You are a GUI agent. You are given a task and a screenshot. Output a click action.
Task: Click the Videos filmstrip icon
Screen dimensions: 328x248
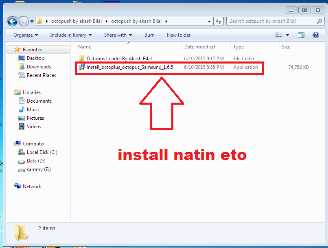coord(22,126)
